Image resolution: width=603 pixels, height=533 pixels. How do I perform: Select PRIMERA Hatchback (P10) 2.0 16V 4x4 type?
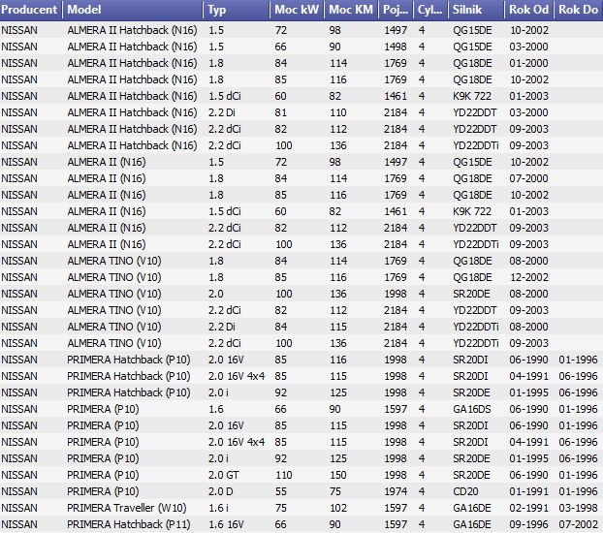click(x=237, y=376)
